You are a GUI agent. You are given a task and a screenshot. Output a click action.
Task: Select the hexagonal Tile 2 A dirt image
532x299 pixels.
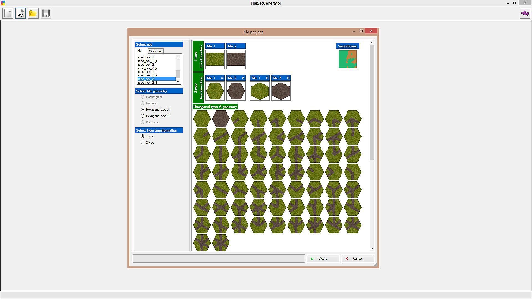(236, 91)
